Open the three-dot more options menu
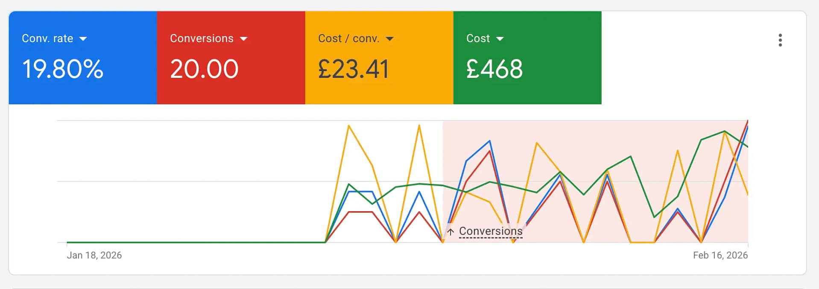 click(x=780, y=40)
